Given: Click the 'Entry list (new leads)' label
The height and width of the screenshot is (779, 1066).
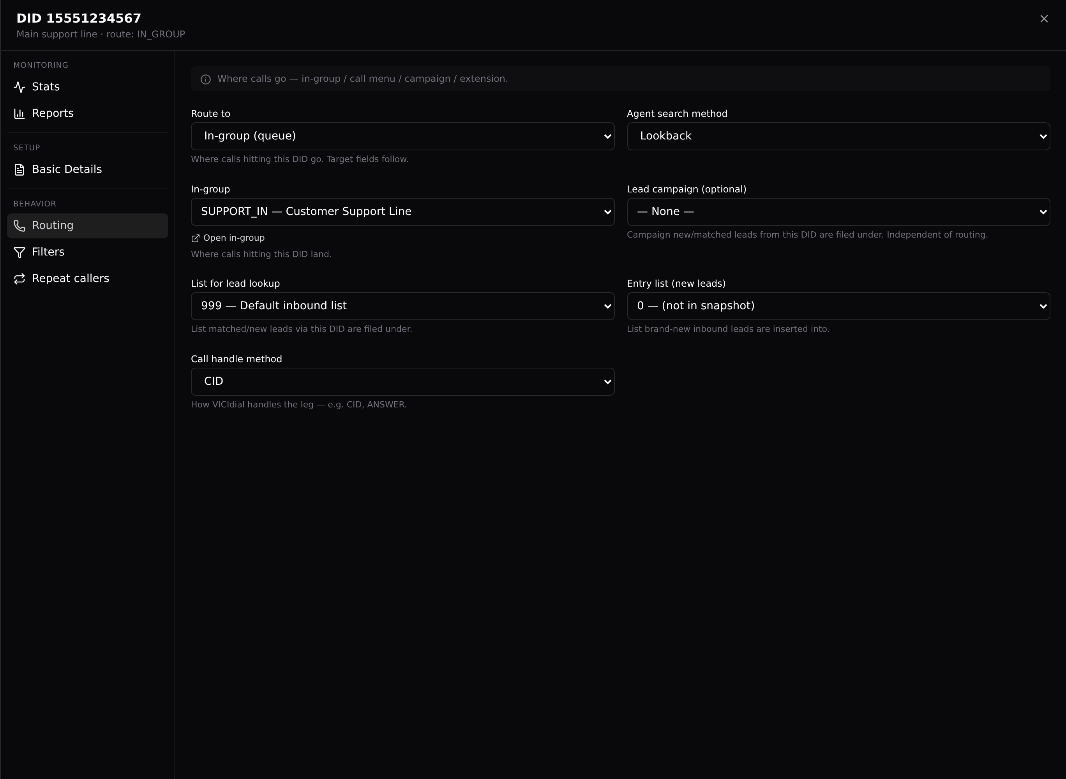Looking at the screenshot, I should (x=676, y=284).
